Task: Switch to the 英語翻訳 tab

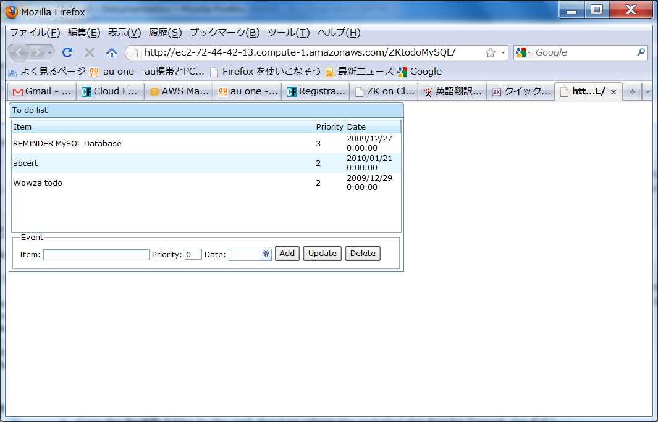Action: [x=452, y=92]
